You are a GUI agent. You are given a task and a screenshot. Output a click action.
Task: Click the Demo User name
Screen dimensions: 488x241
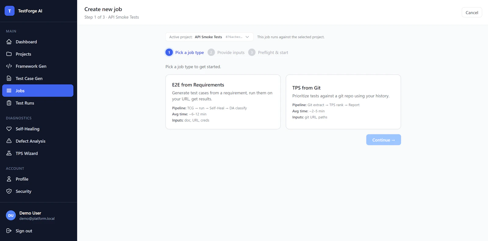point(30,213)
